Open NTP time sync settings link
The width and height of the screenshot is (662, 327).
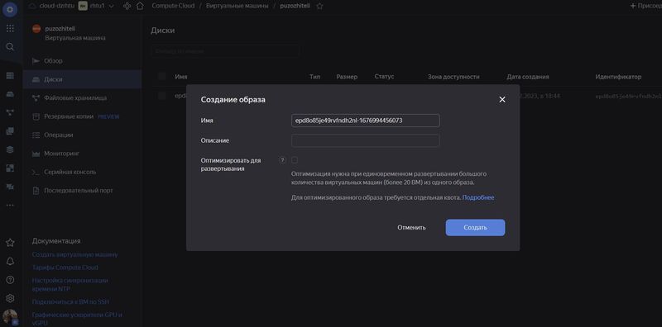click(70, 284)
